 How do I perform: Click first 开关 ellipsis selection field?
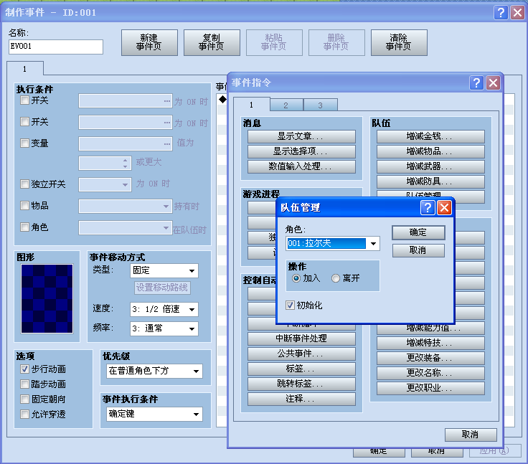[126, 101]
